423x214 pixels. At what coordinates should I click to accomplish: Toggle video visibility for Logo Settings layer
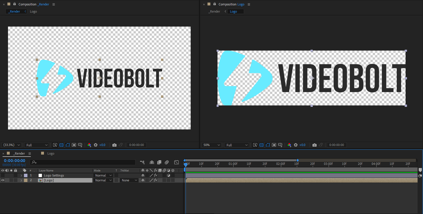click(x=3, y=175)
